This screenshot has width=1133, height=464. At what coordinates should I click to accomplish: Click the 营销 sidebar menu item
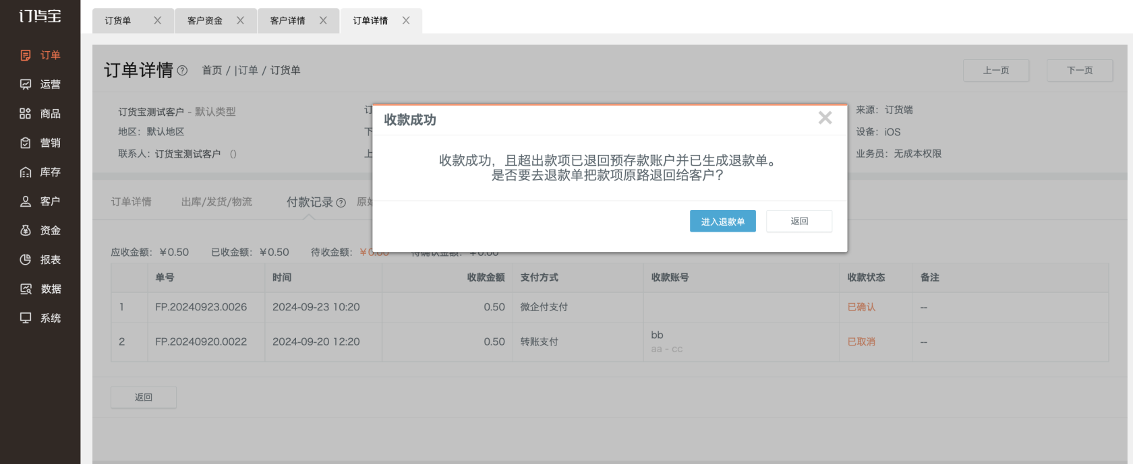40,143
